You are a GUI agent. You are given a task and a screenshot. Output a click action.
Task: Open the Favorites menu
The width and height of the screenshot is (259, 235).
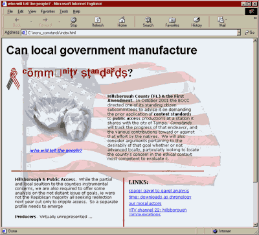(x=48, y=12)
